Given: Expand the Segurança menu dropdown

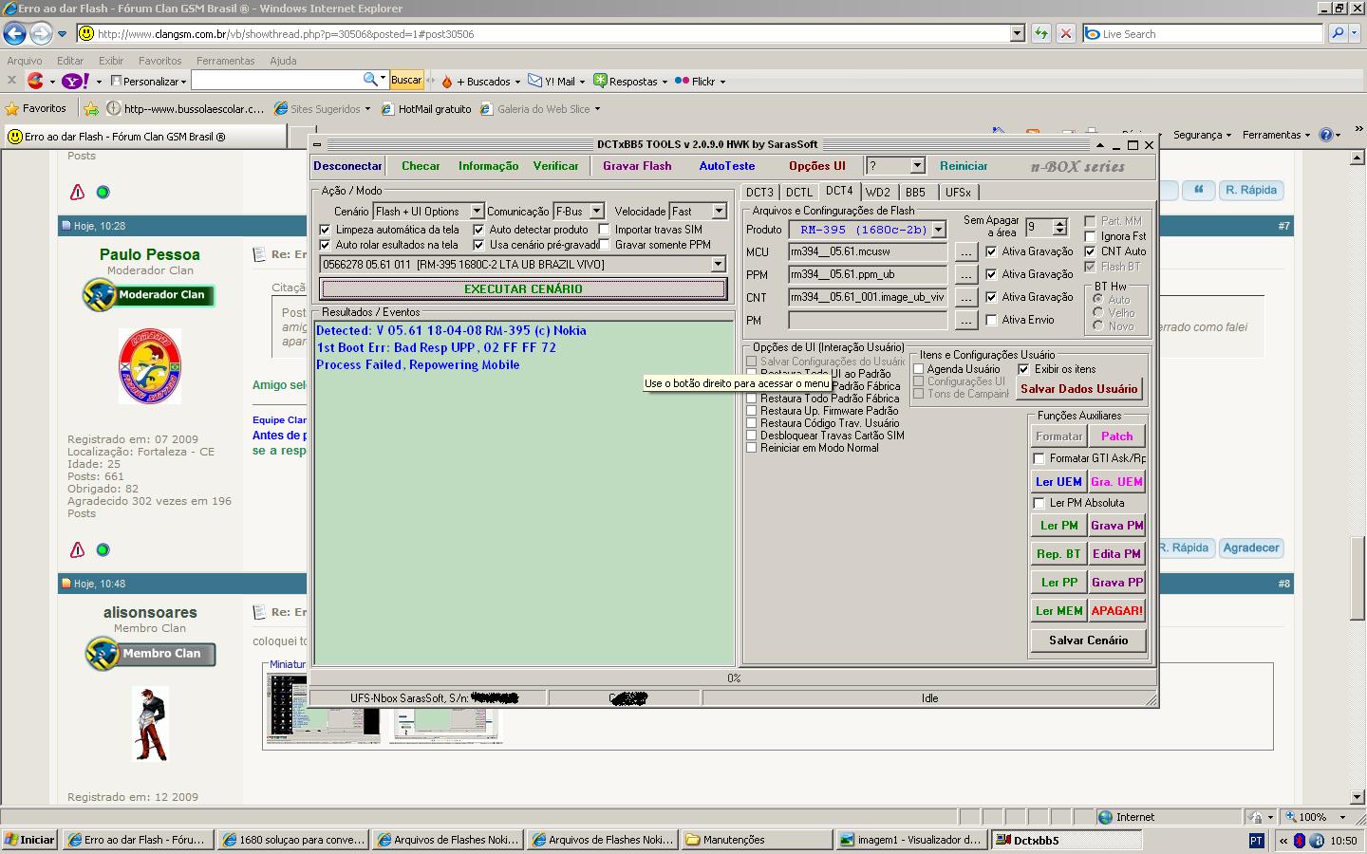Looking at the screenshot, I should click(x=1201, y=135).
